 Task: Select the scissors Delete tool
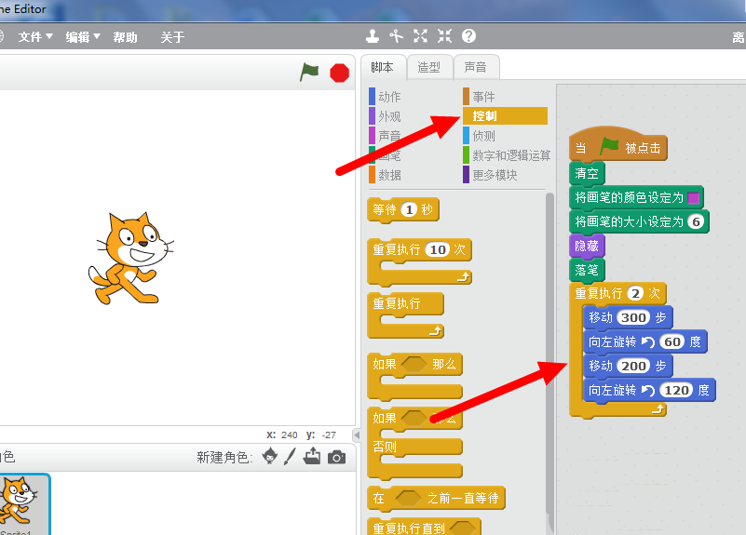pos(397,36)
